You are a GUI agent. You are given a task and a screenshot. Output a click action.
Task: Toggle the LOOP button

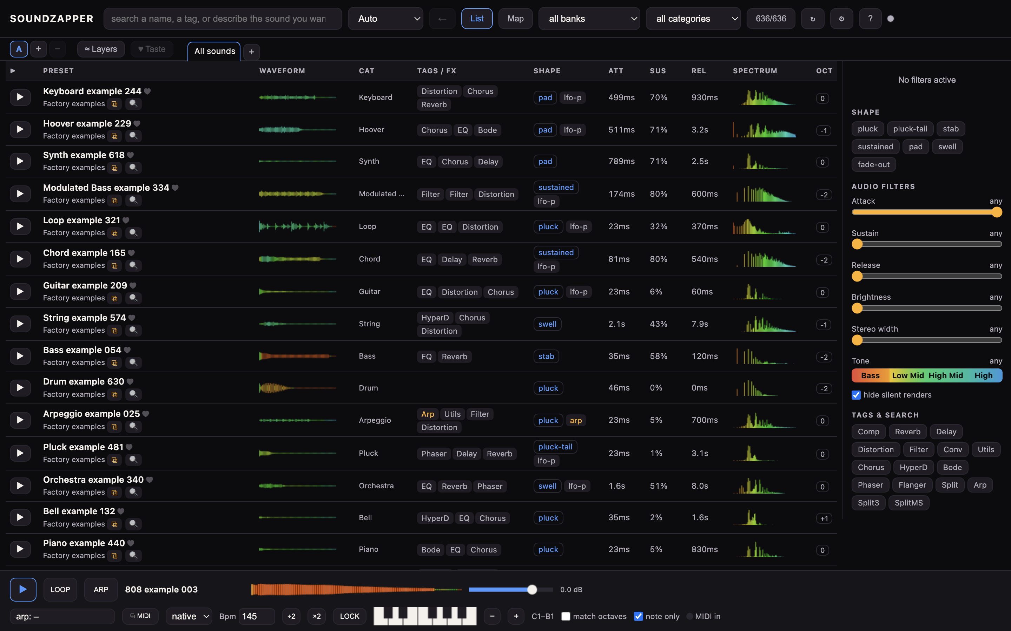(x=60, y=589)
